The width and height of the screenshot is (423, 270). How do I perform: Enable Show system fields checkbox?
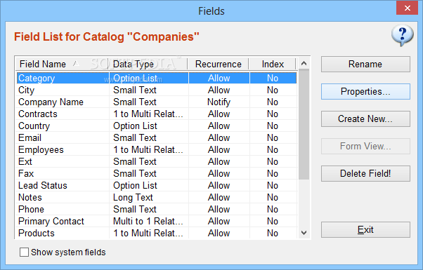click(24, 252)
